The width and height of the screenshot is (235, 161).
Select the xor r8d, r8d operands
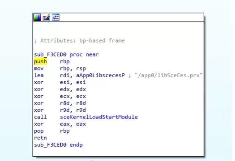(x=73, y=103)
